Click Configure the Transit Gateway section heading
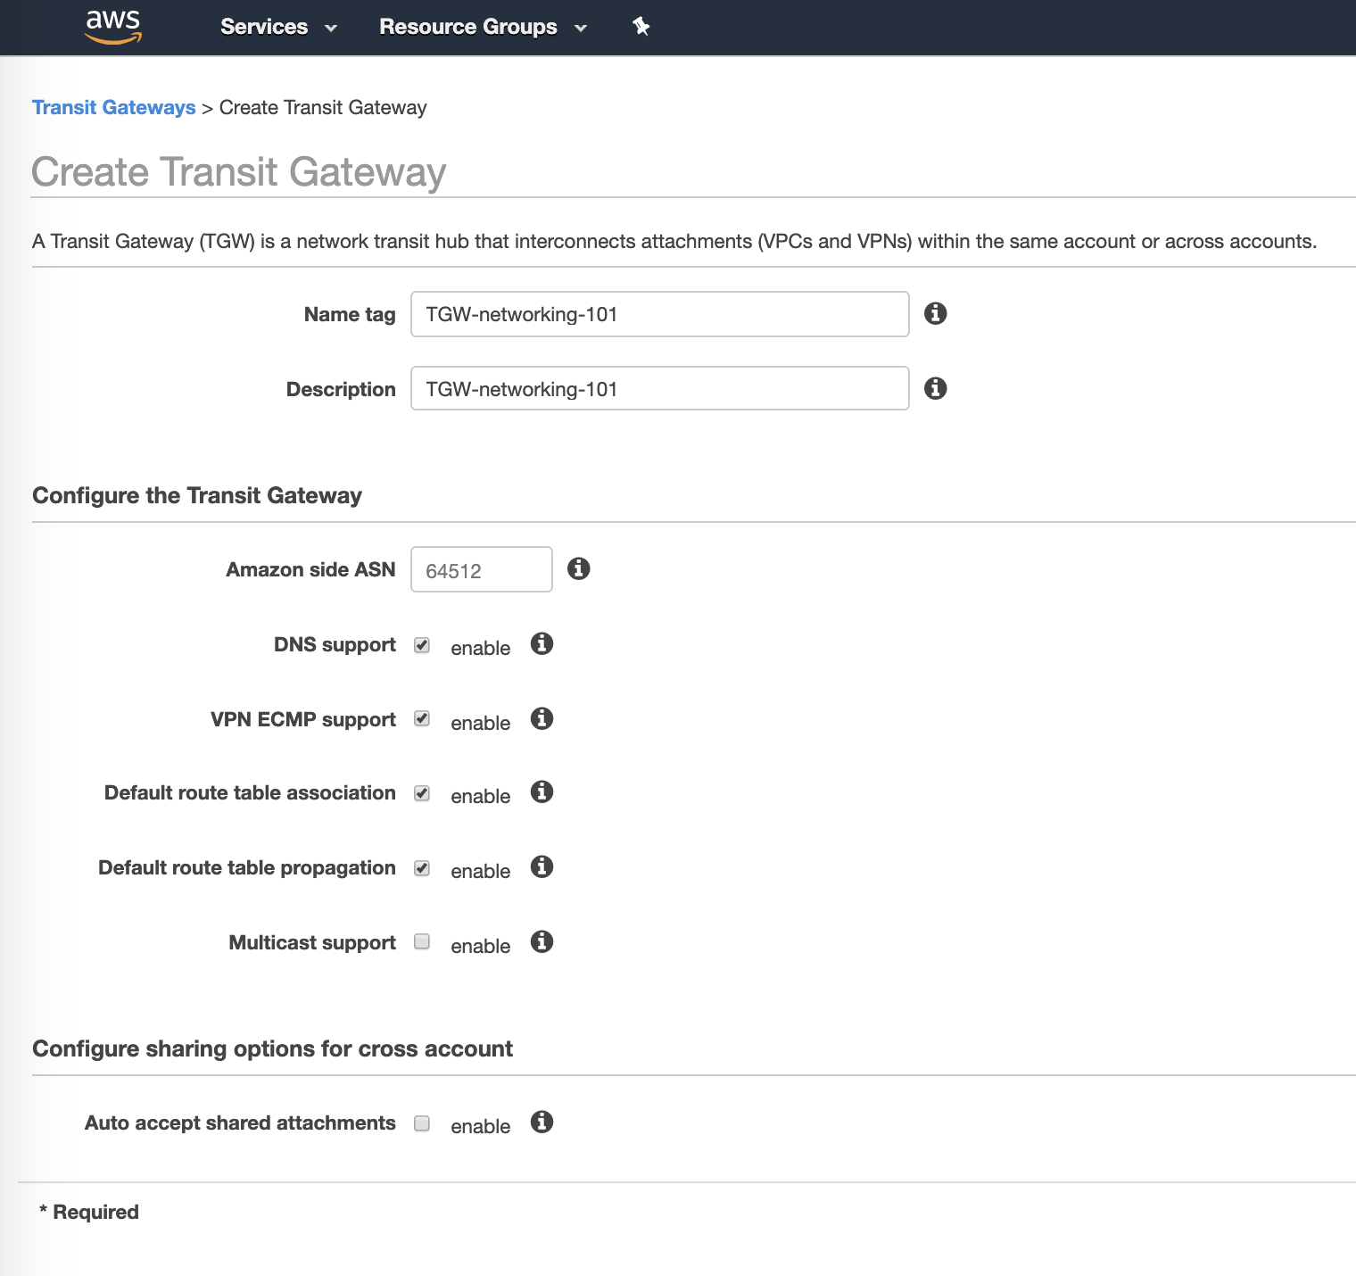1356x1276 pixels. 197,495
